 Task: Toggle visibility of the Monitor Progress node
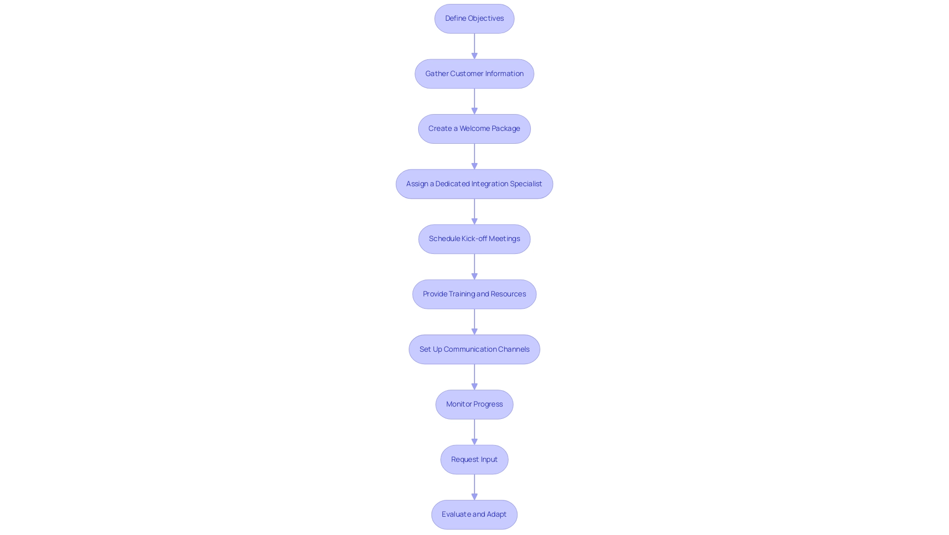[x=474, y=404]
